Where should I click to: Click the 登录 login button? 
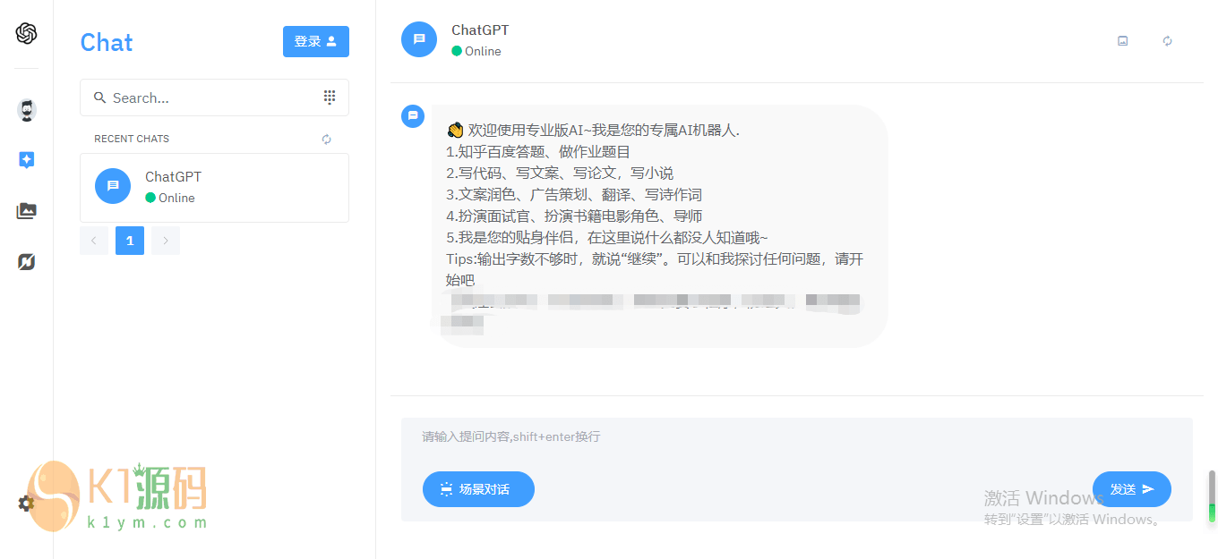[316, 41]
